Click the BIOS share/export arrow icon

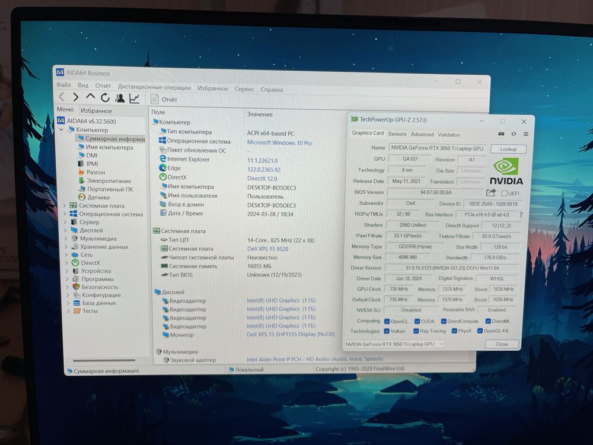click(x=491, y=193)
